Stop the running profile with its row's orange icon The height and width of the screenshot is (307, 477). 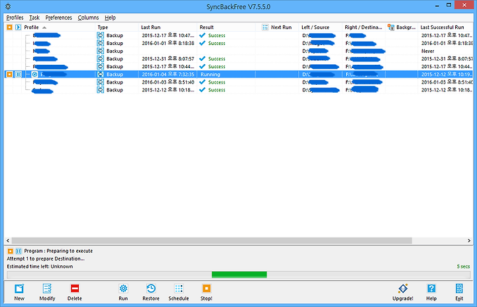[x=9, y=74]
